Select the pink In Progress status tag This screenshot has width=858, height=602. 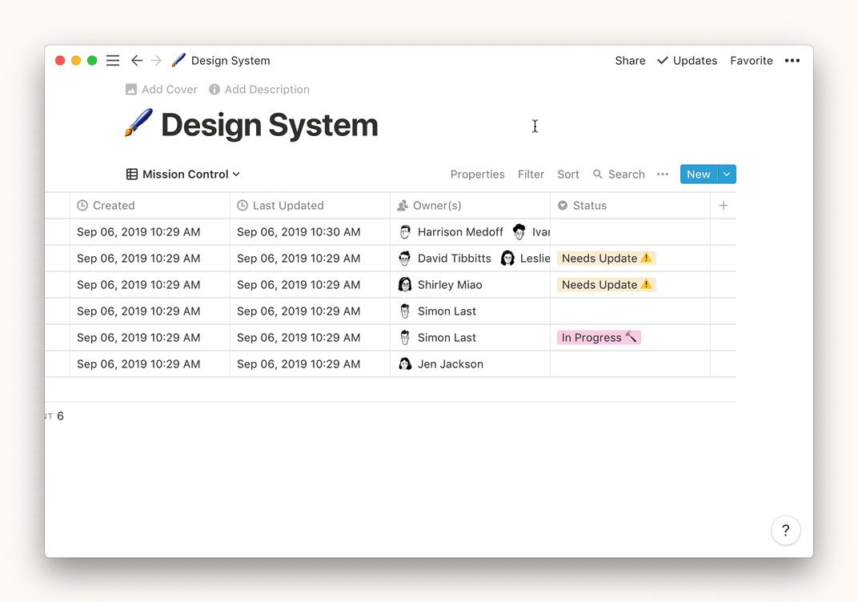pyautogui.click(x=599, y=338)
